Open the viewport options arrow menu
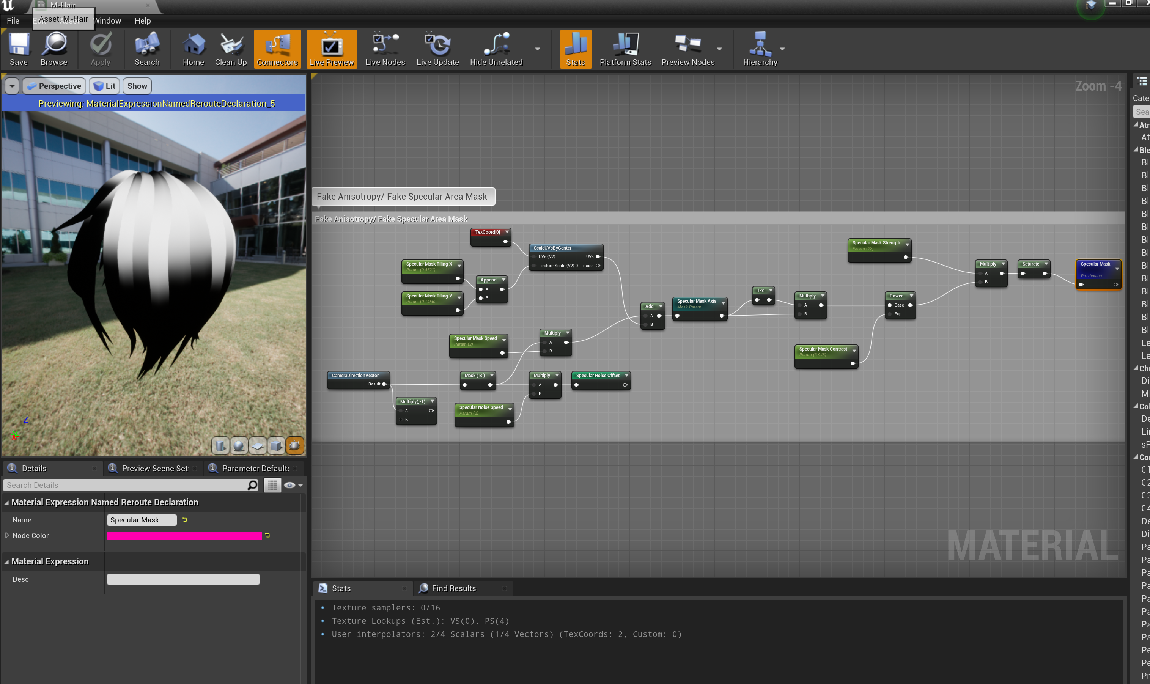Screen dimensions: 1150x684 coord(12,86)
